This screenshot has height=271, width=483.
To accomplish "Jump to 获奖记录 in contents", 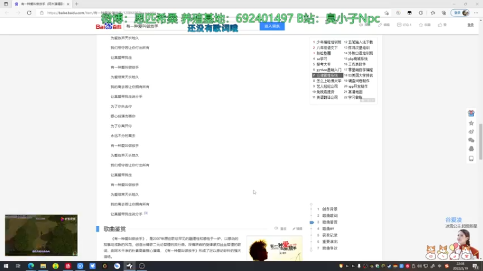I will pyautogui.click(x=330, y=235).
